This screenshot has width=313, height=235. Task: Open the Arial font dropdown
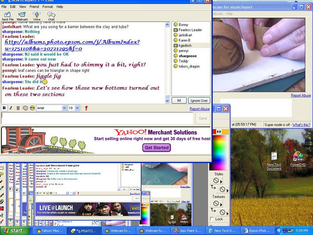[x=64, y=108]
